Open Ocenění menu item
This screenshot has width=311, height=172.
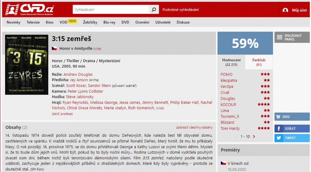tap(142, 22)
